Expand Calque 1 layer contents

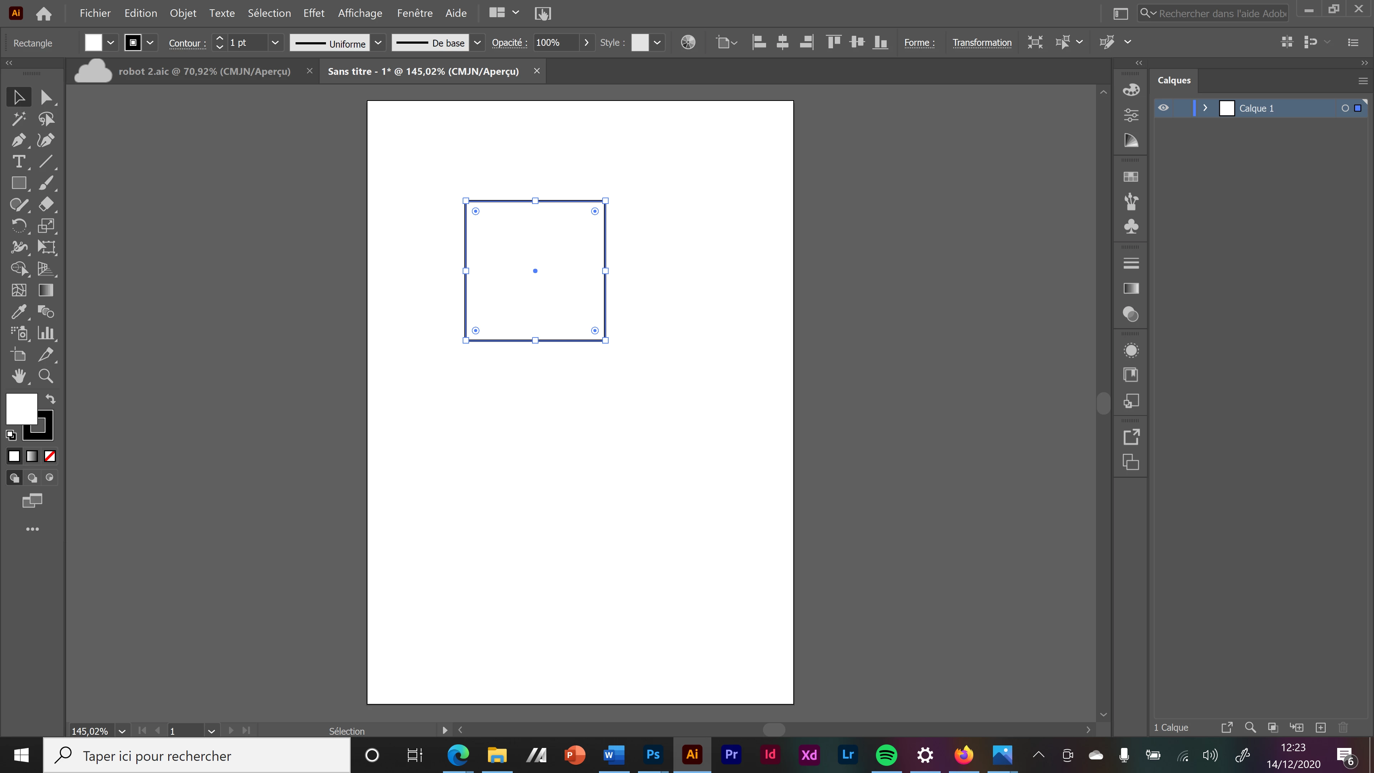tap(1205, 108)
